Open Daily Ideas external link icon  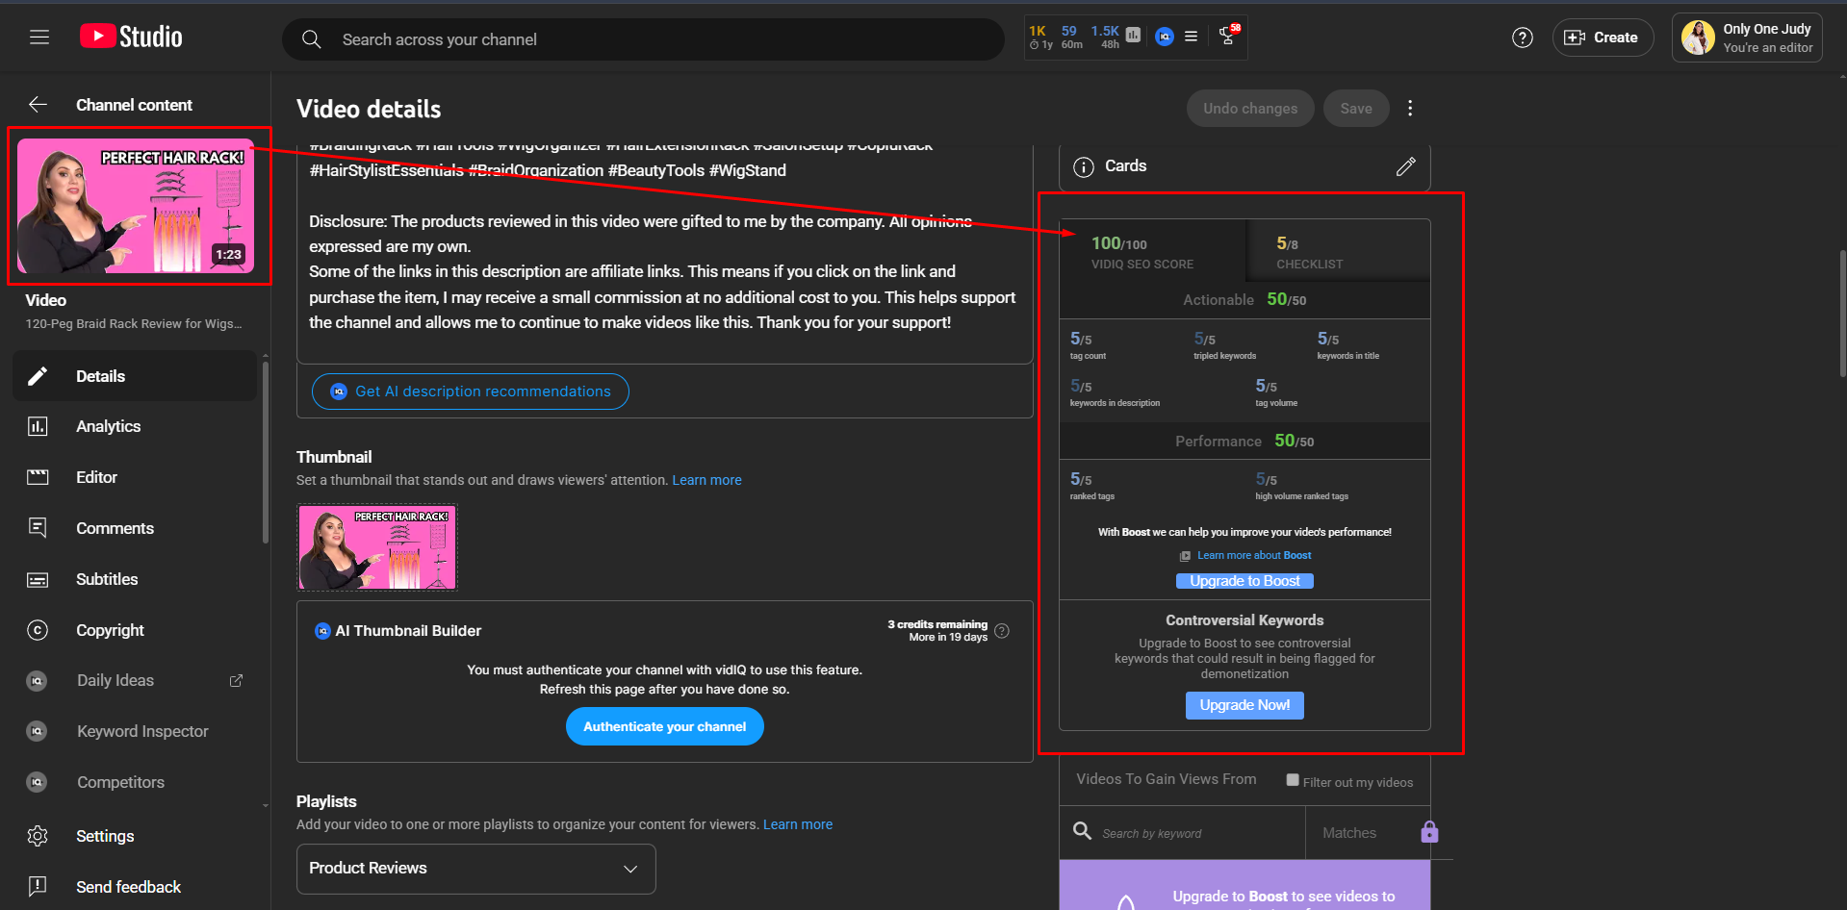[x=236, y=680]
